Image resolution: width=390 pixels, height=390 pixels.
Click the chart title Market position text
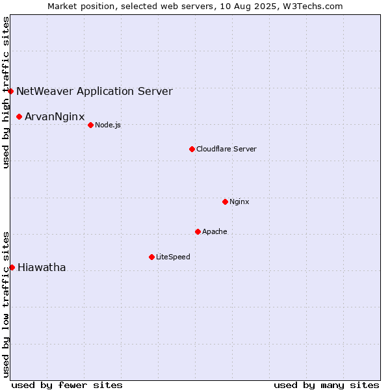click(195, 6)
